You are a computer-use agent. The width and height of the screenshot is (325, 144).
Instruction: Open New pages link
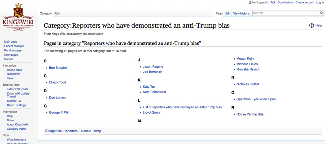[11, 55]
